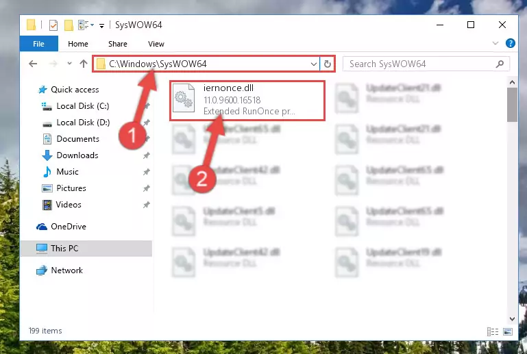Viewport: 527px width, 354px height.
Task: Open the File menu tab
Action: click(38, 44)
